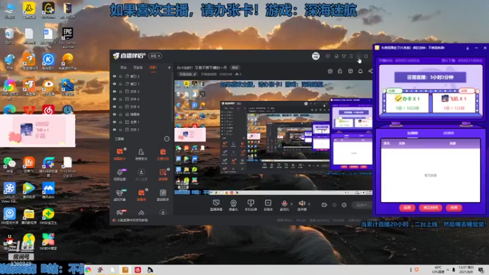
Task: Select the 窗口 1 source row
Action: click(142, 84)
